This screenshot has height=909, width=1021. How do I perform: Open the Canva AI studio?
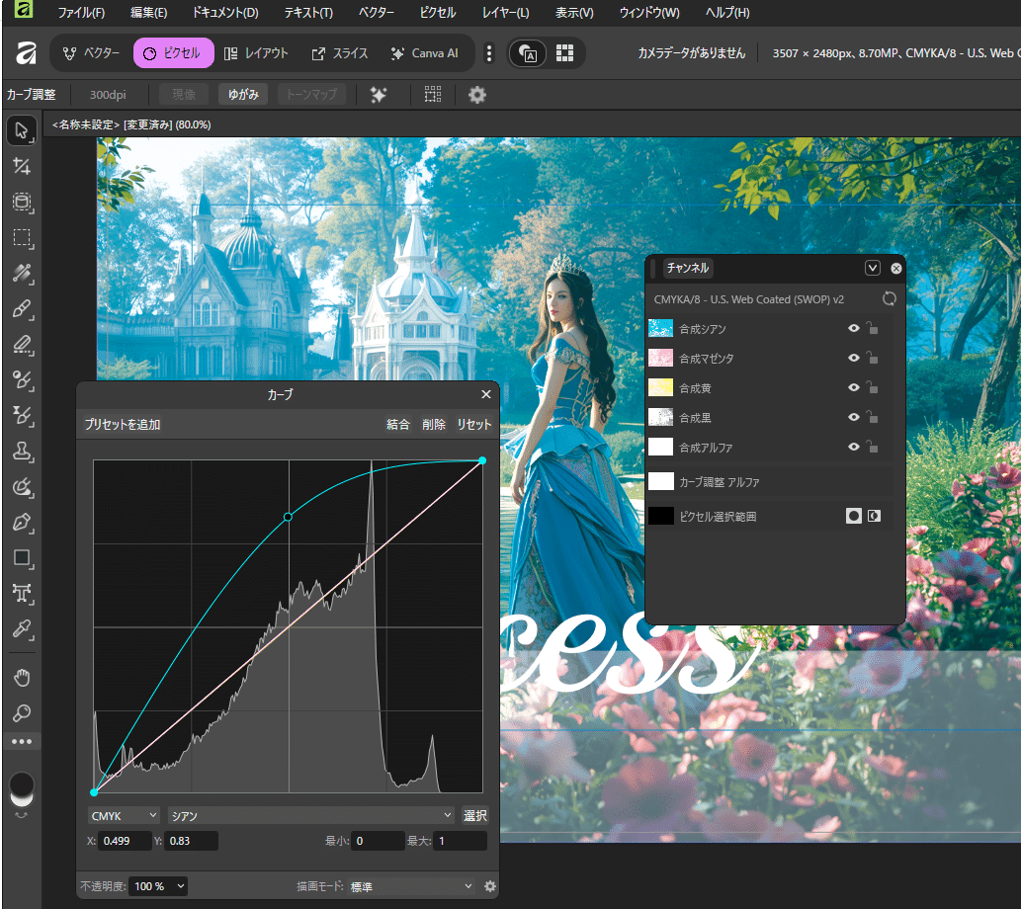point(425,53)
